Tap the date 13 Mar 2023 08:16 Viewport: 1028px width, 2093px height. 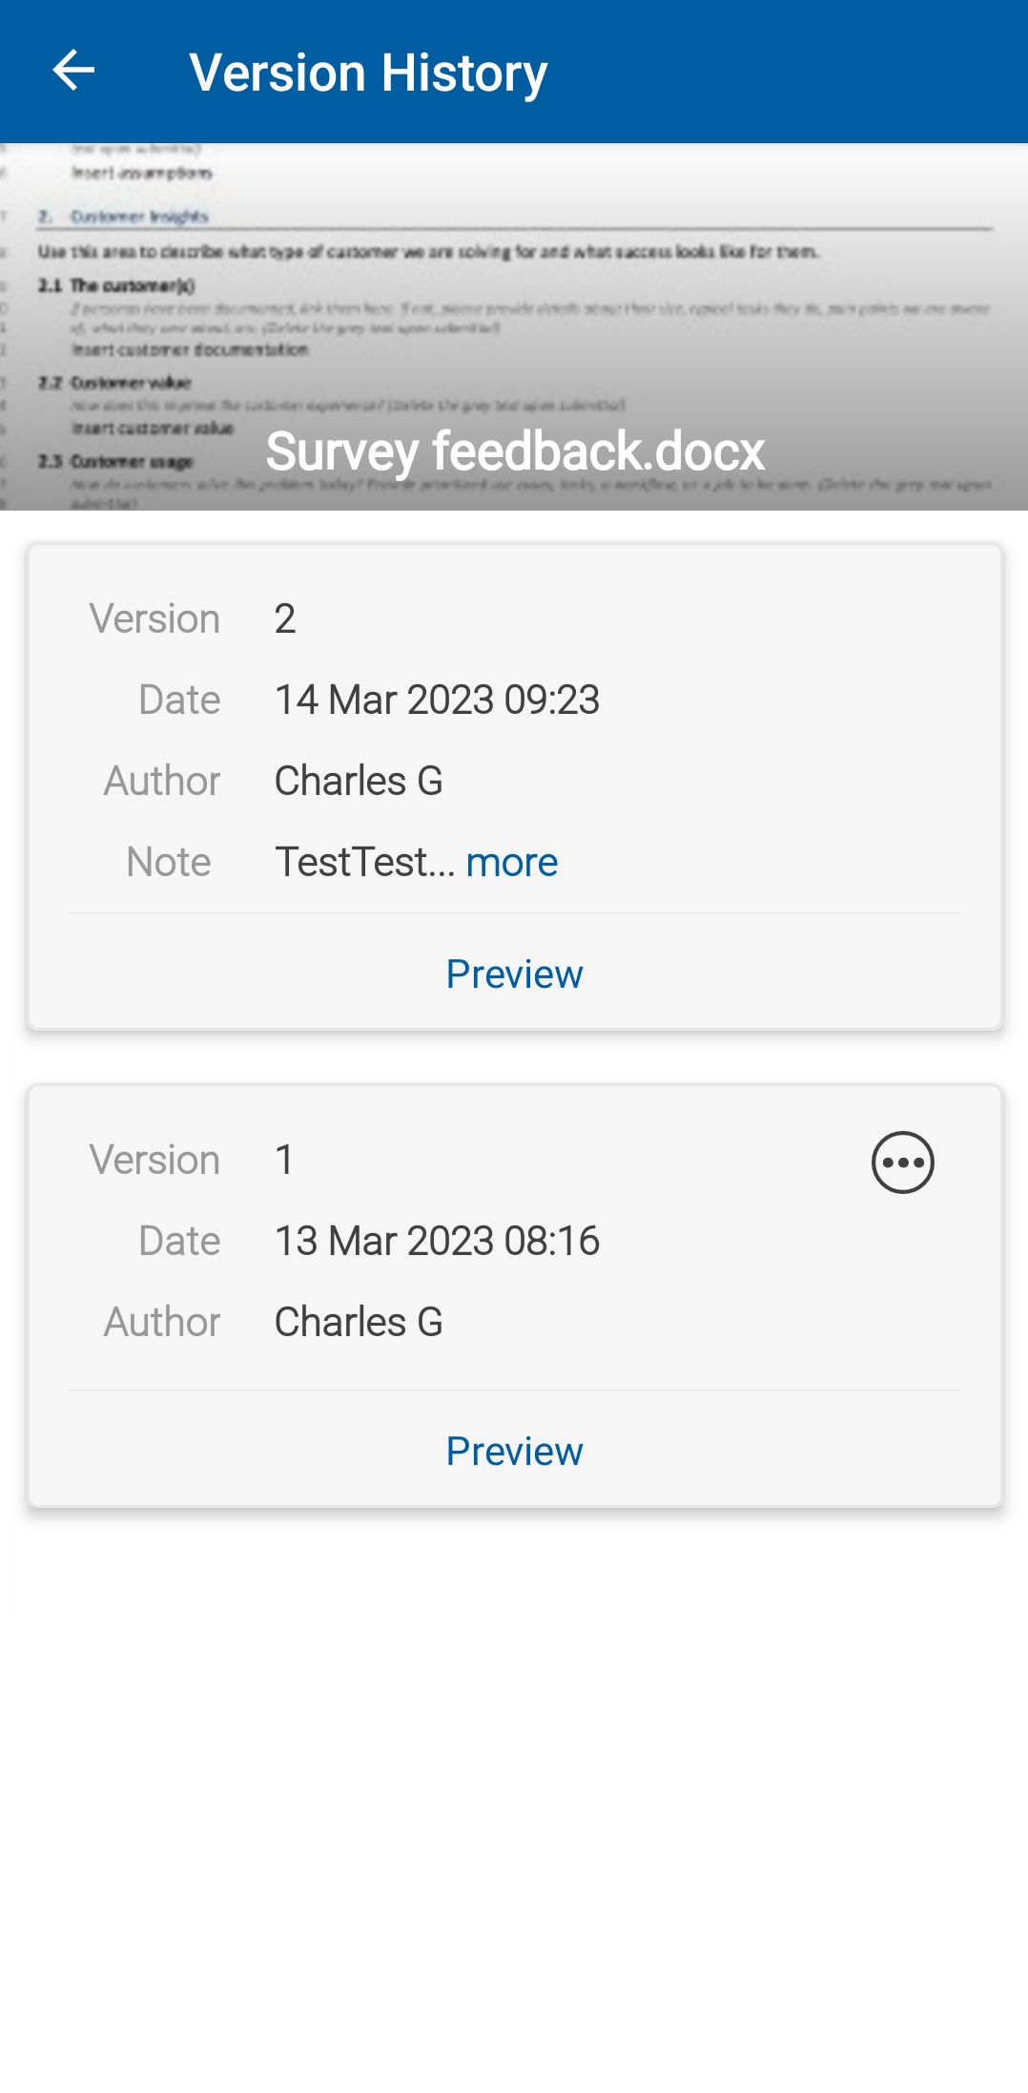(437, 1242)
